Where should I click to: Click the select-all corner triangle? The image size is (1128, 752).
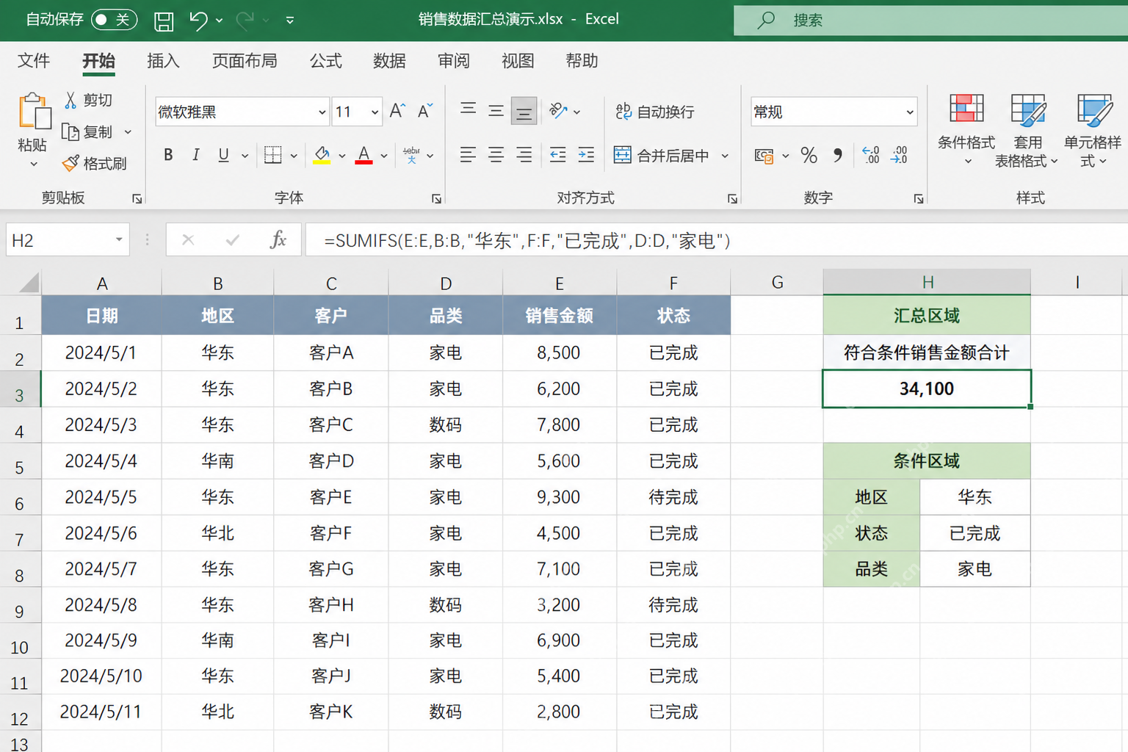29,283
